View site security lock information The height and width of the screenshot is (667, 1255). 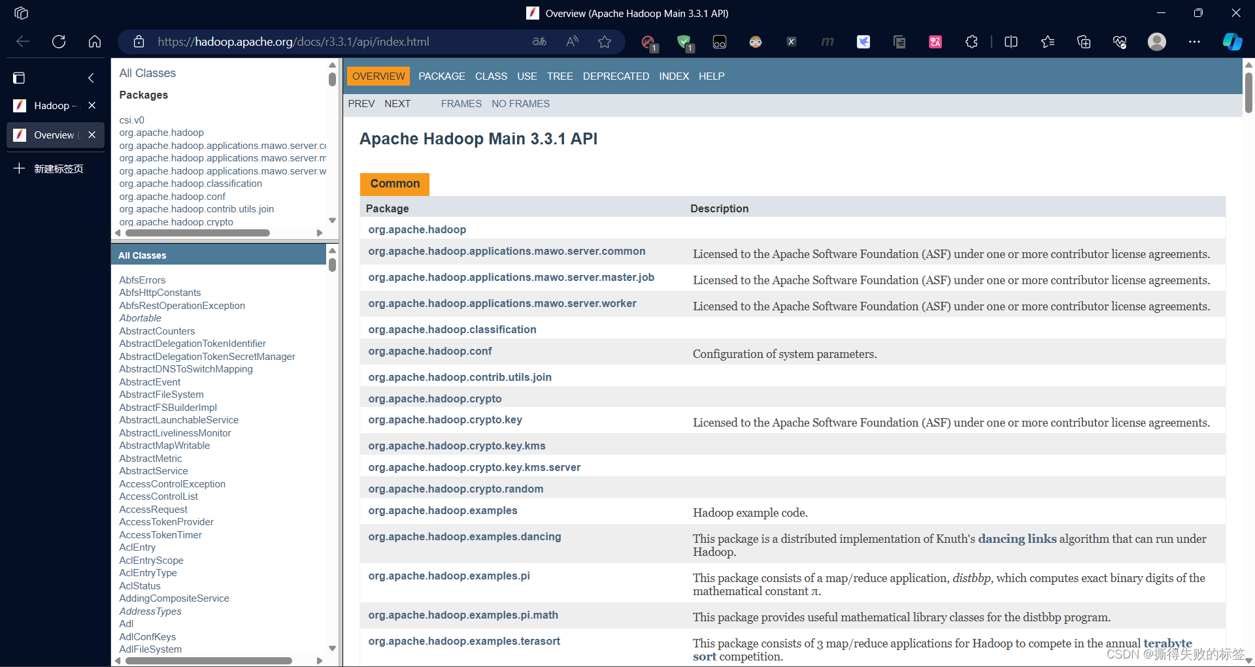[x=139, y=42]
